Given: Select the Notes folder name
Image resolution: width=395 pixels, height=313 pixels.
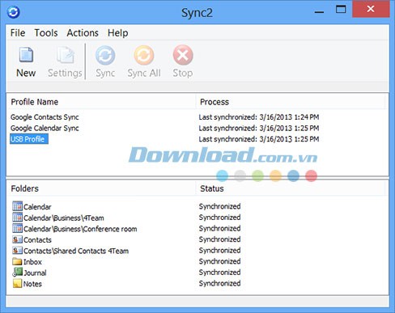Looking at the screenshot, I should [x=32, y=284].
